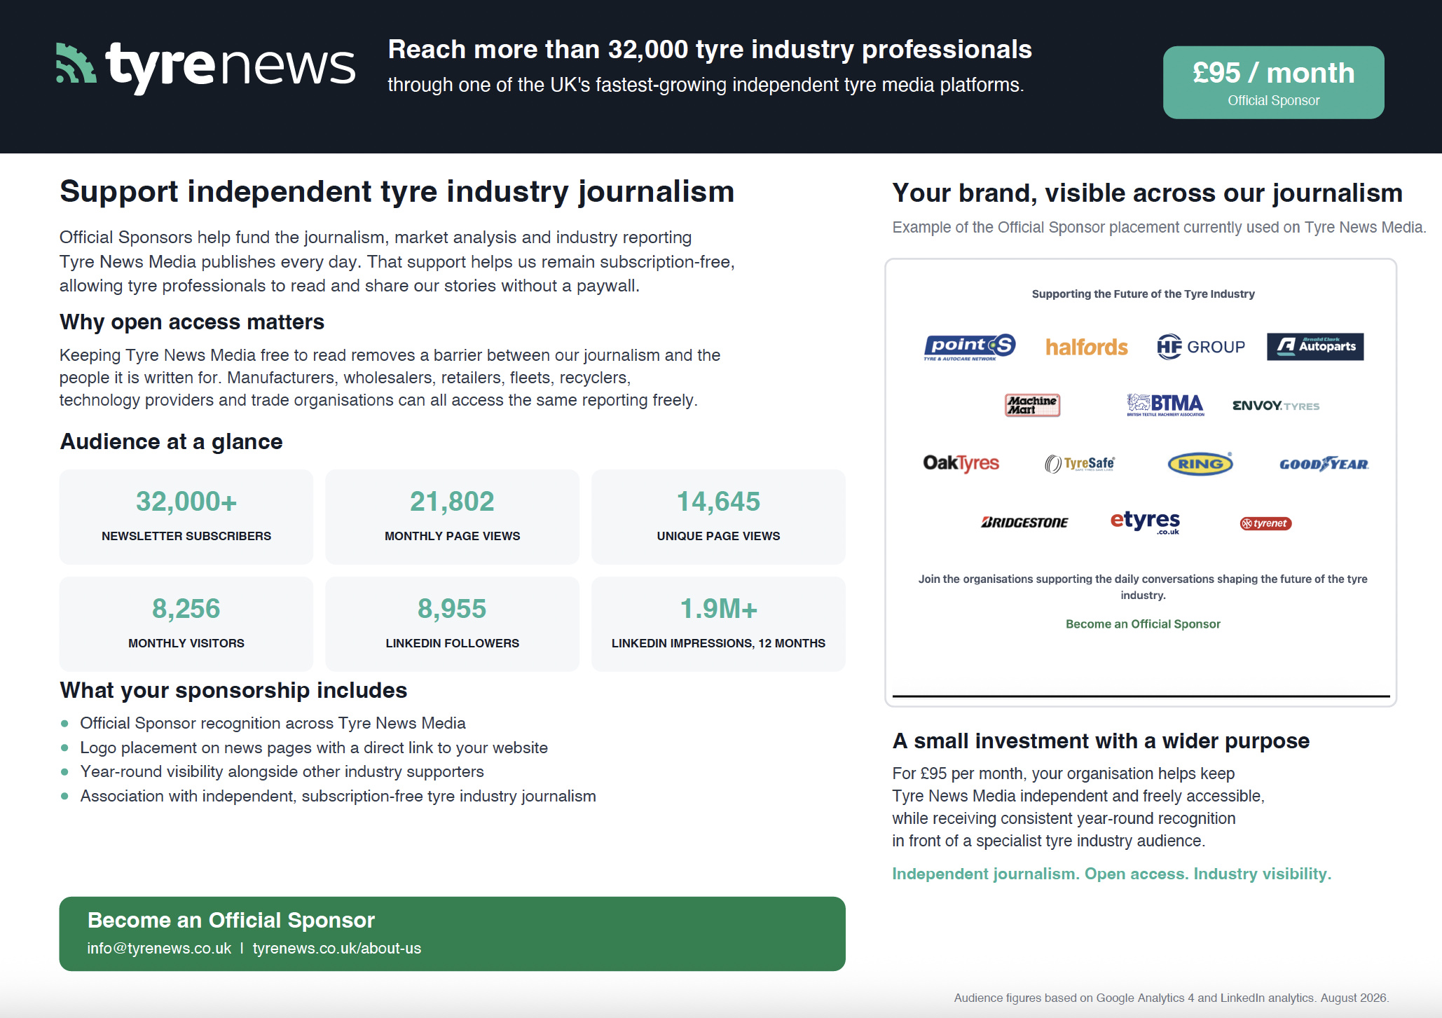1442x1018 pixels.
Task: Click "Official Sponsor recognition across Tyre News Media"
Action: coord(273,723)
